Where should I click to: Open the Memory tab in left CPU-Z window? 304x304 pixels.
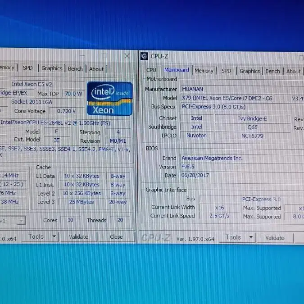click(7, 68)
